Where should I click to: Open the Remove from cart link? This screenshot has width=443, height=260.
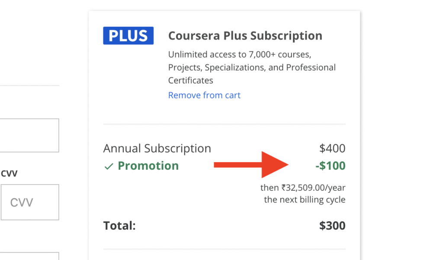[204, 95]
